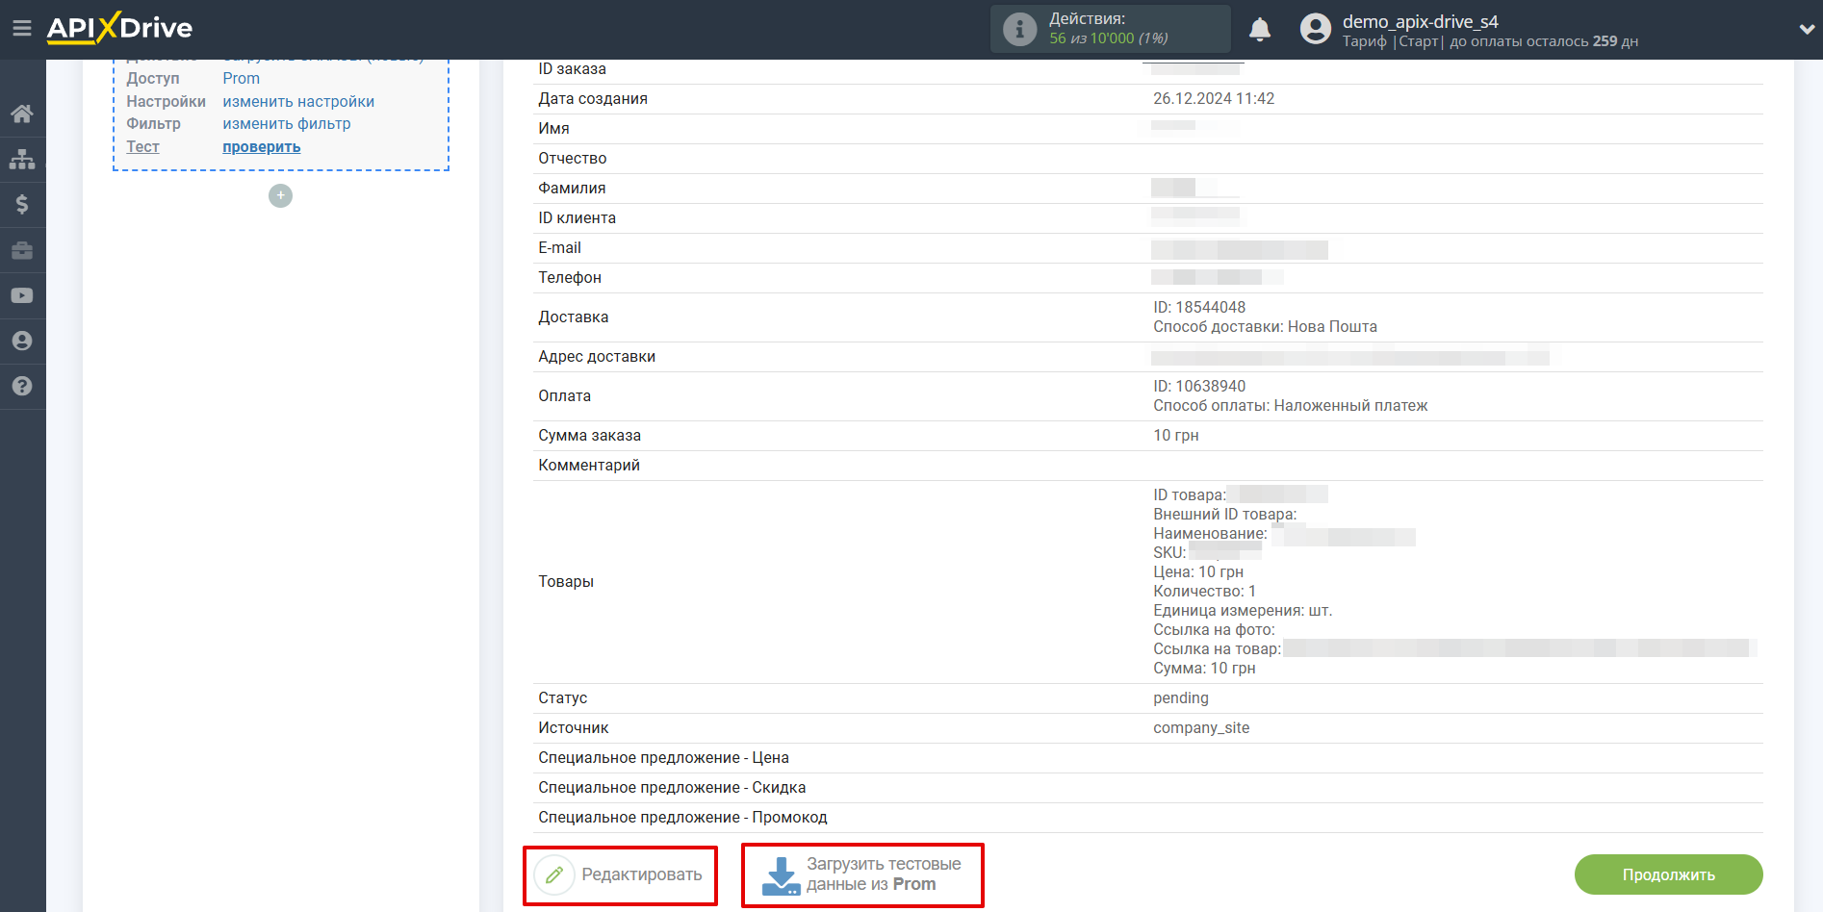Image resolution: width=1823 pixels, height=912 pixels.
Task: Click payment method 'Наложенный платеж' text
Action: coord(1350,405)
